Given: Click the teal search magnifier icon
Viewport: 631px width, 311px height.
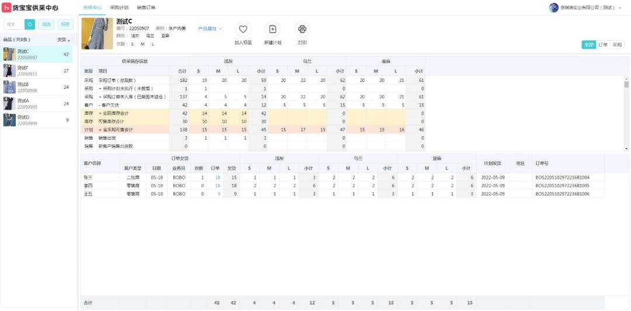Looking at the screenshot, I should [x=30, y=25].
